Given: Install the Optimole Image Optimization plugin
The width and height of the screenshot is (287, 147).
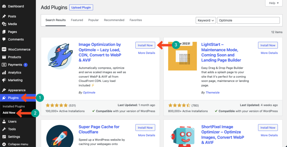Looking at the screenshot, I should point(145,45).
